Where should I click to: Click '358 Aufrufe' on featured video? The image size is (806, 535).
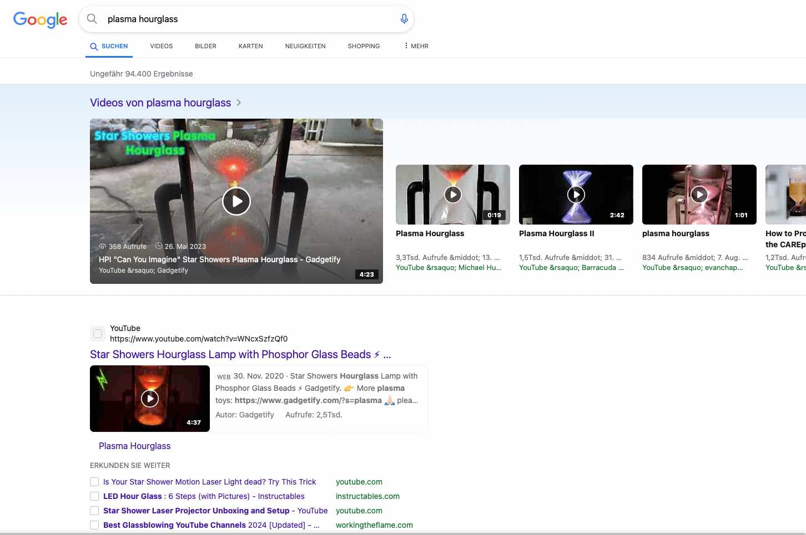[123, 247]
